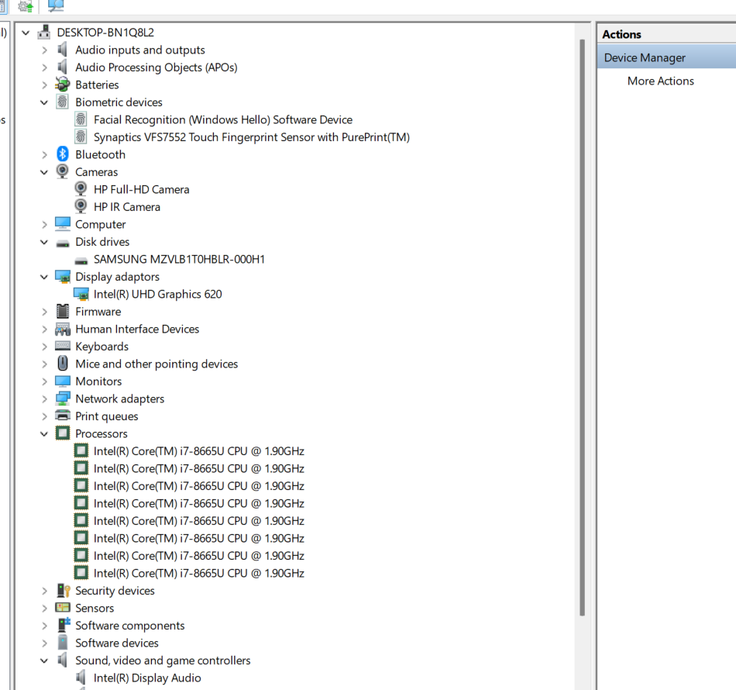The image size is (736, 690).
Task: Click the Keyboards category icon
Action: click(x=63, y=347)
